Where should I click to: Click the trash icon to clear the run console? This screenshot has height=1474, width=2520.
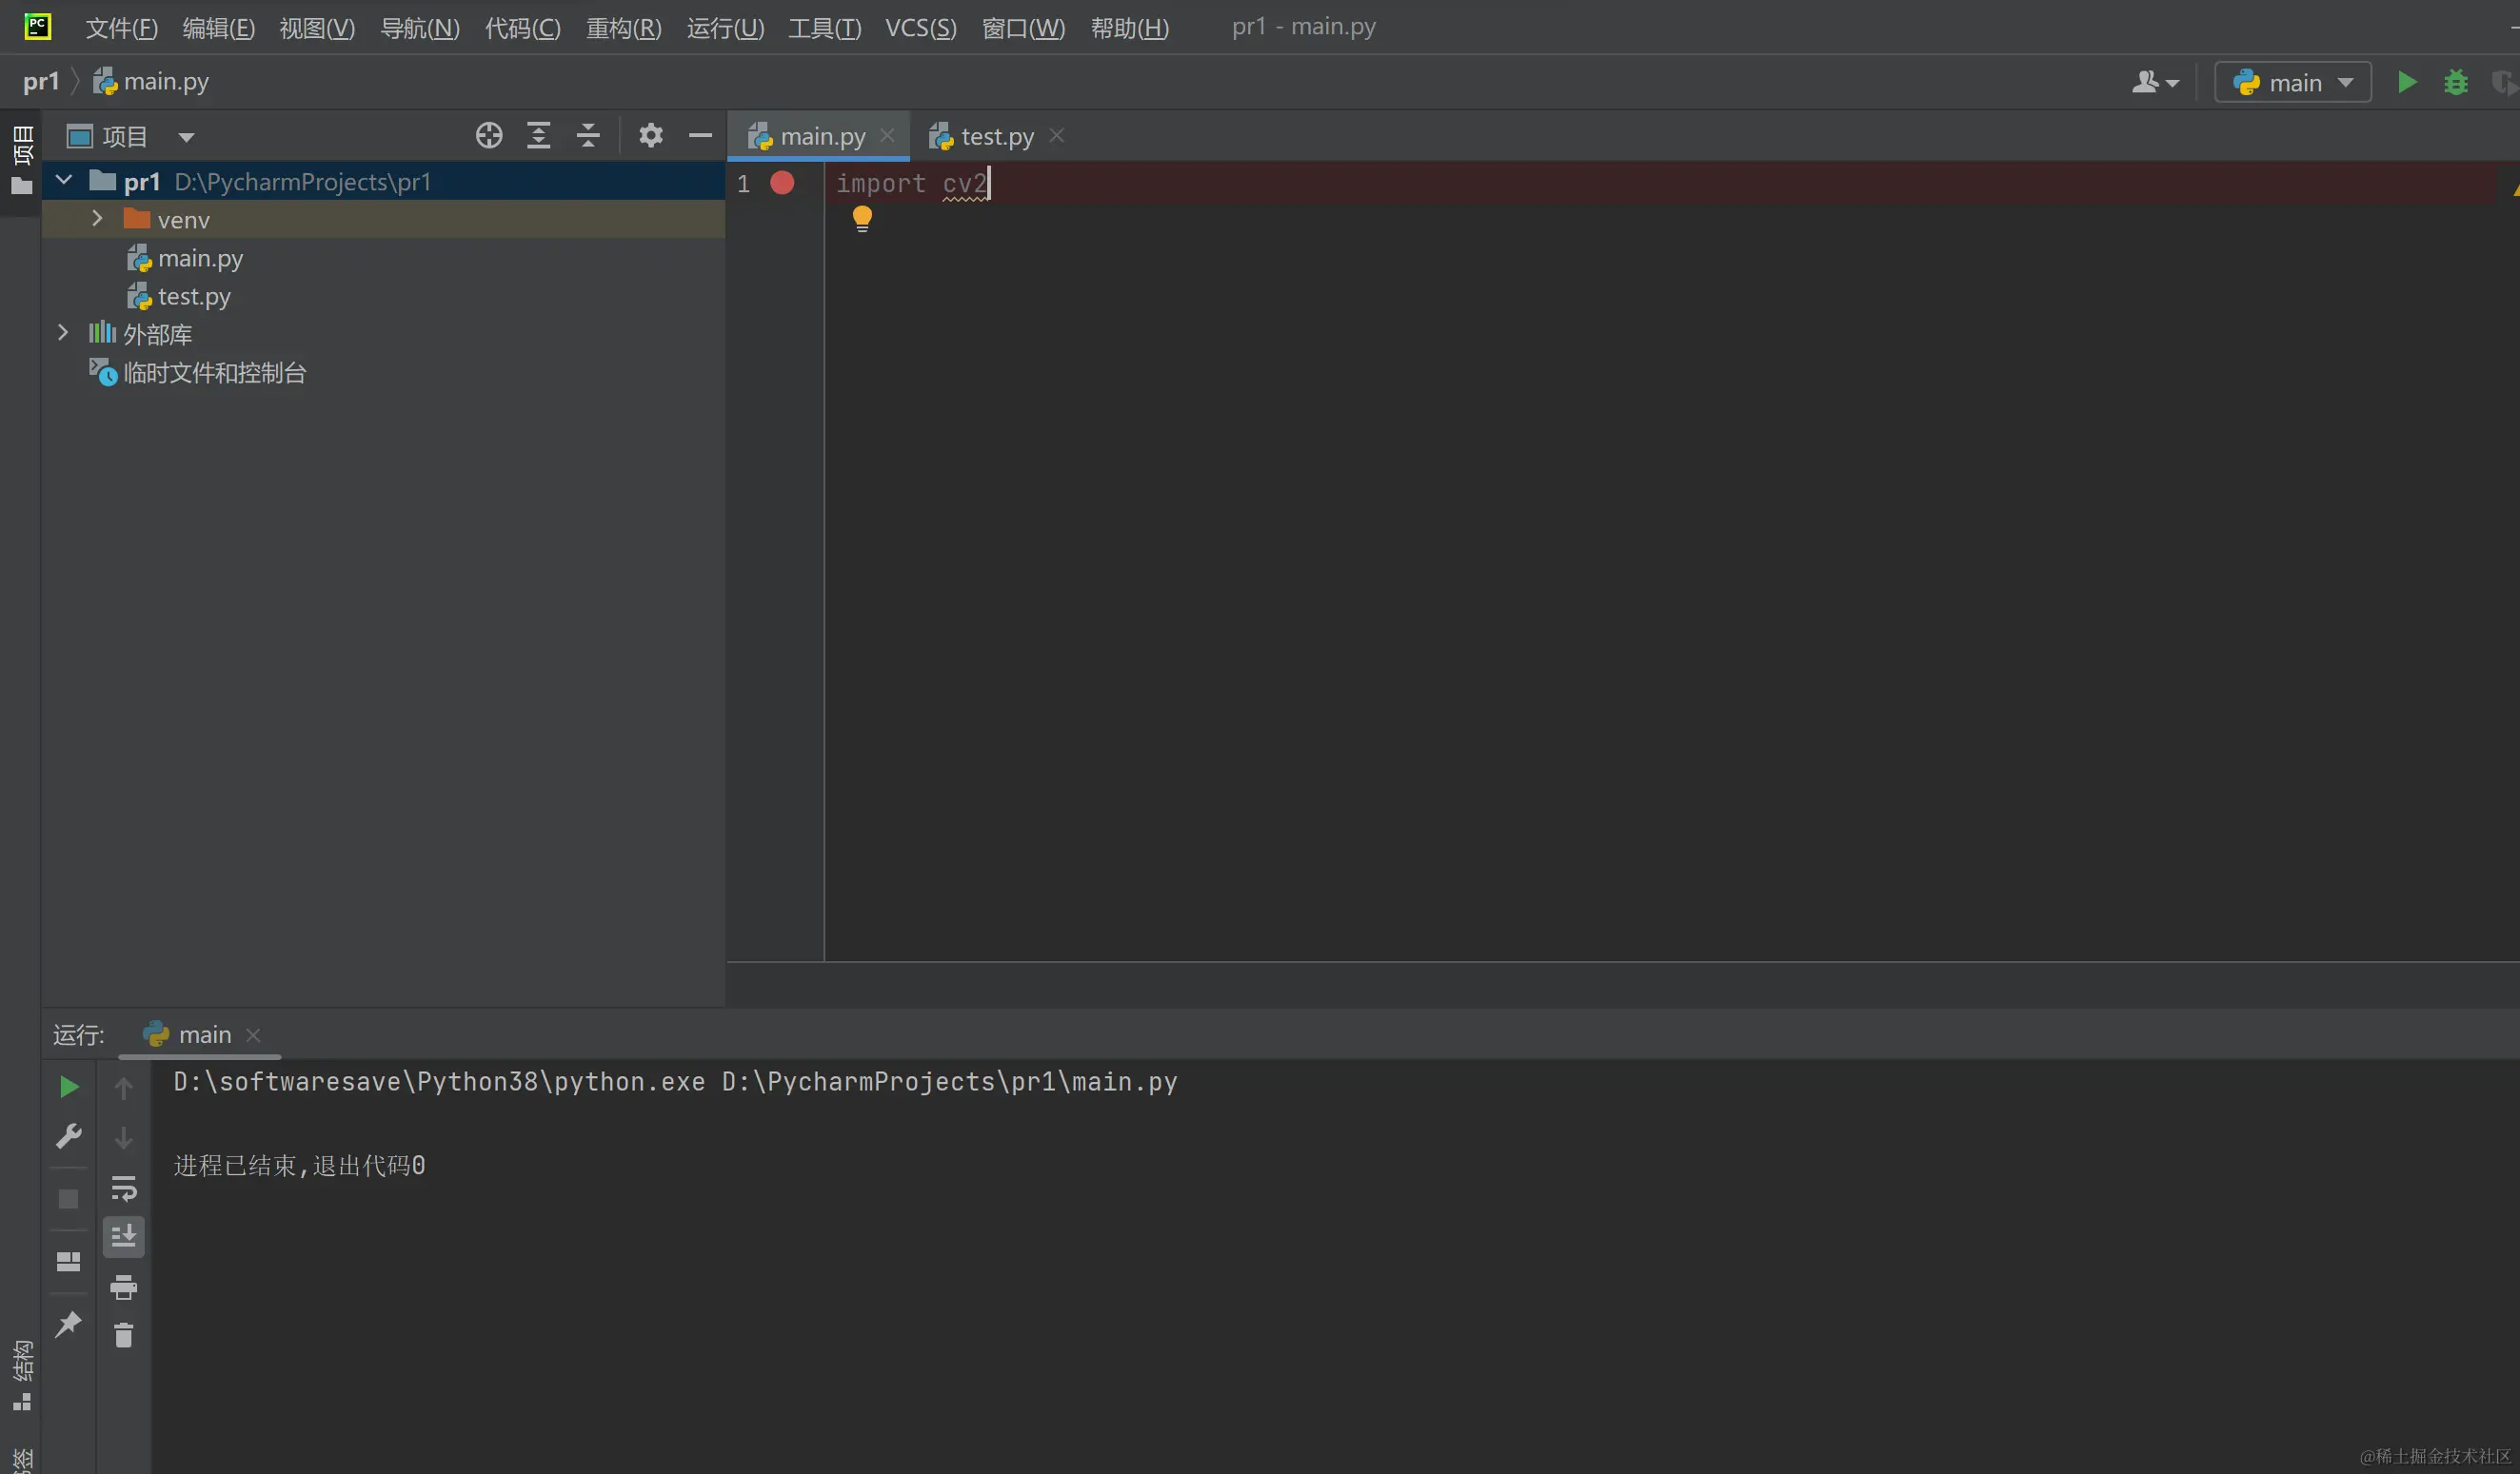(123, 1335)
